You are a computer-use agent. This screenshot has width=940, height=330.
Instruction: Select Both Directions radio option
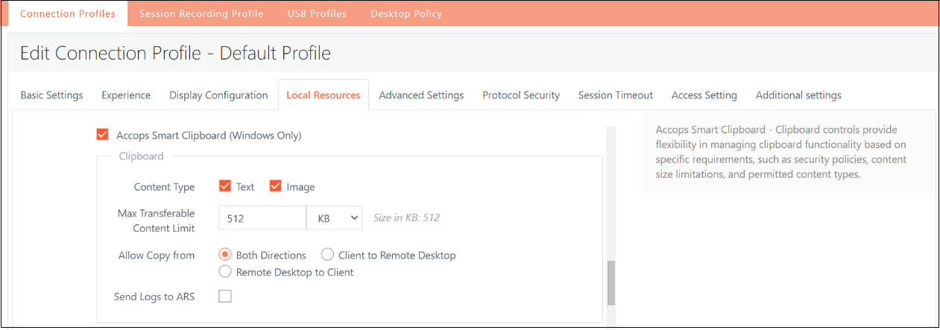tap(225, 255)
